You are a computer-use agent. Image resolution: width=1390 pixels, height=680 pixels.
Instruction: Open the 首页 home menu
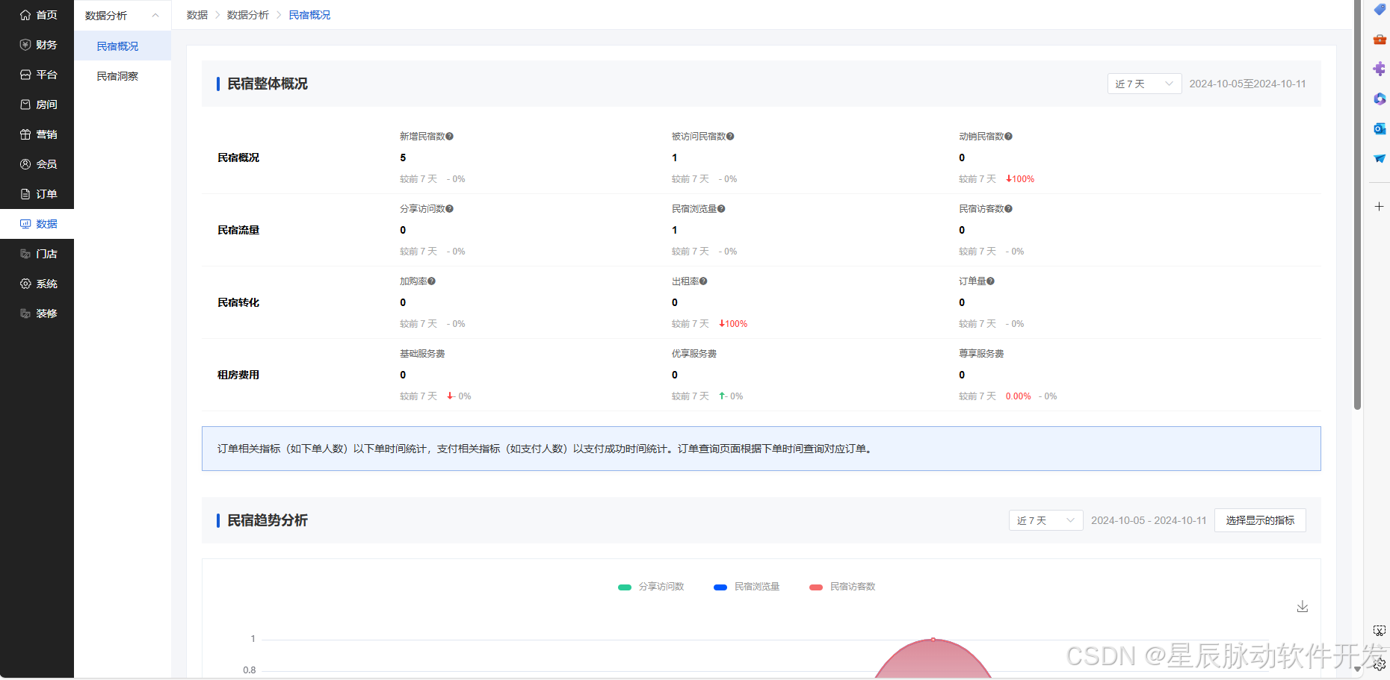[37, 15]
